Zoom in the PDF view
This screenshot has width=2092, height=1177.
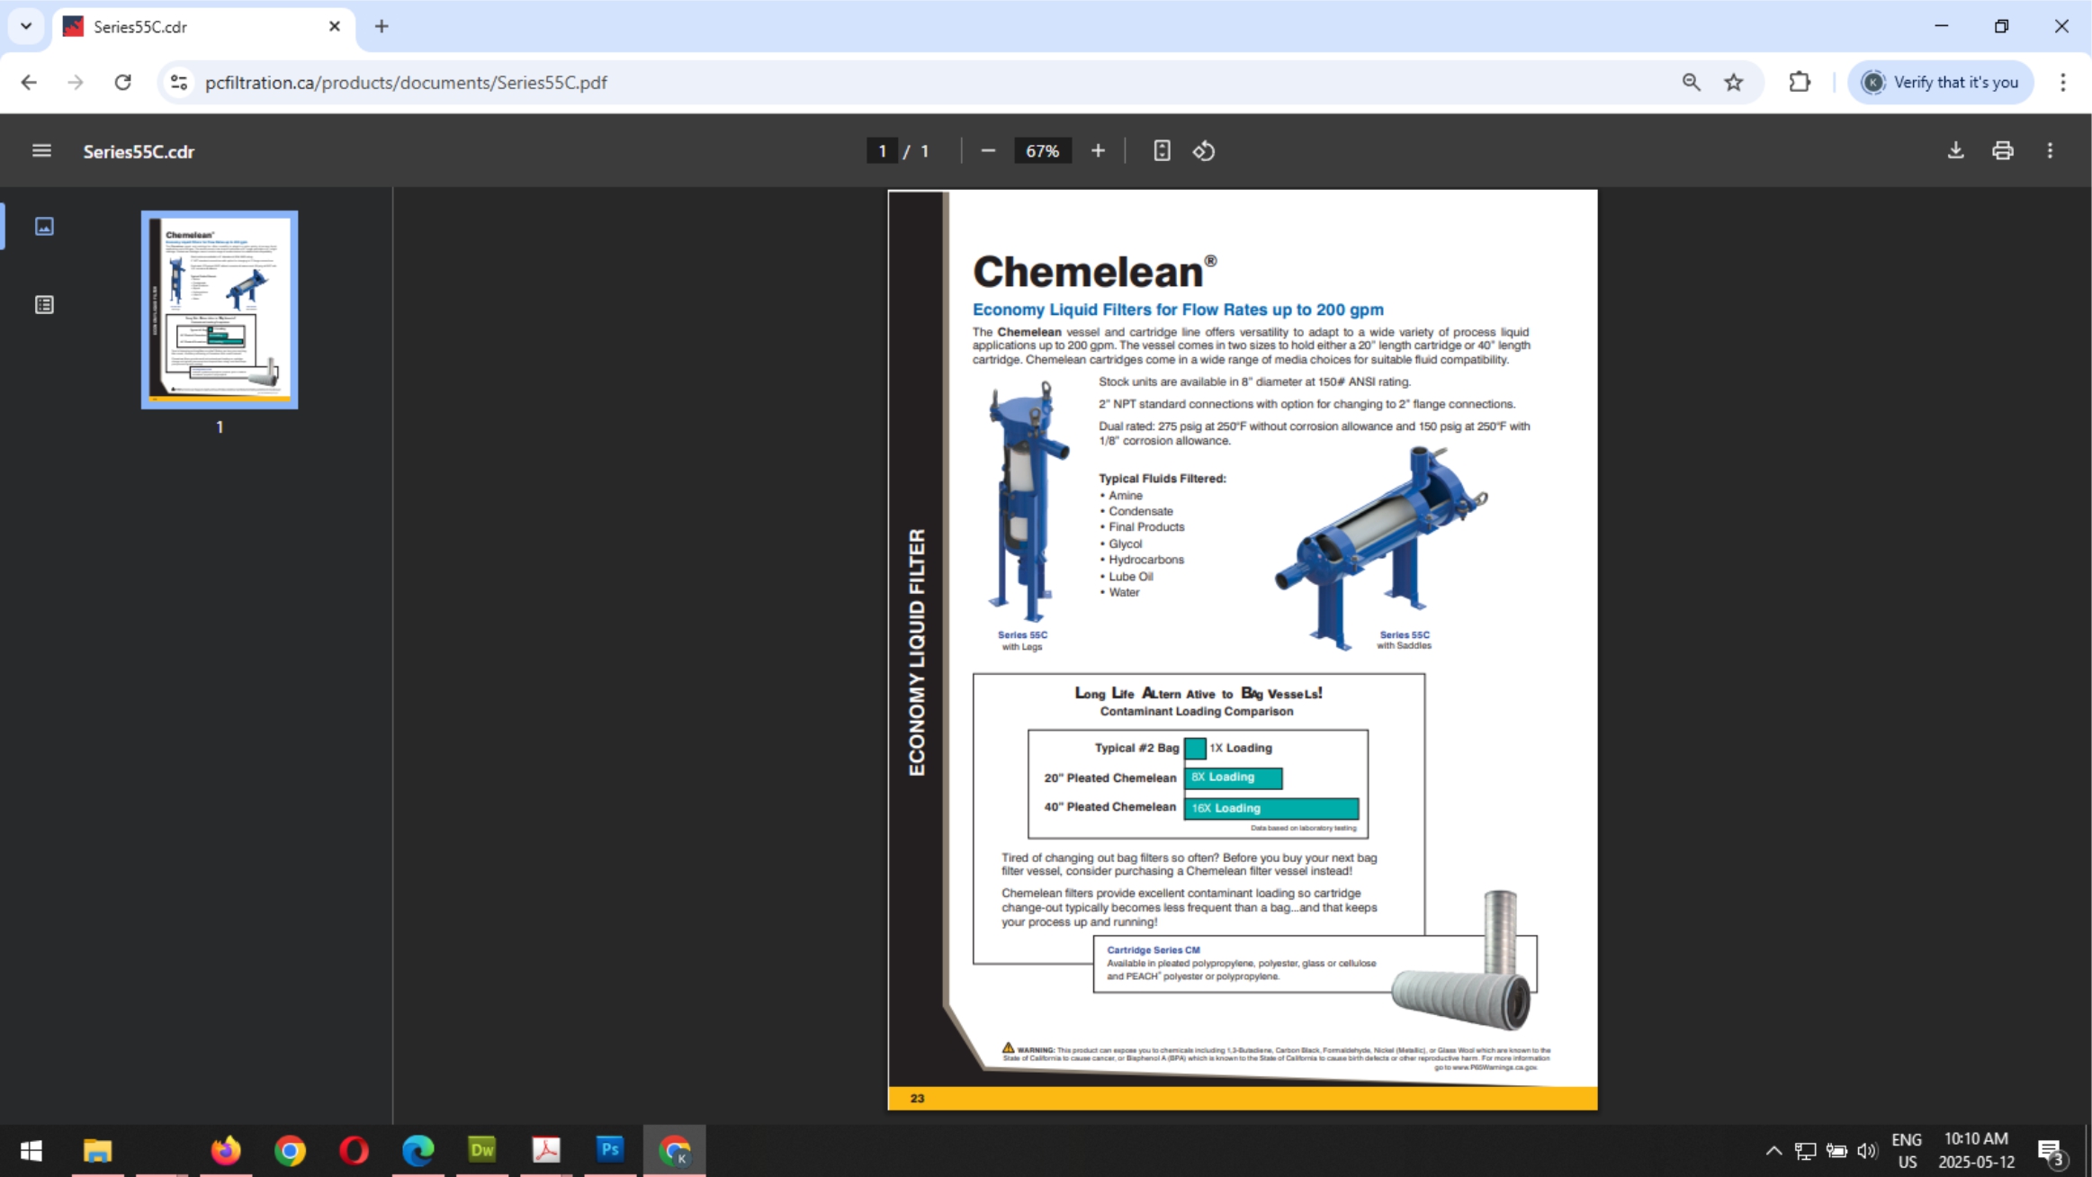coord(1097,150)
